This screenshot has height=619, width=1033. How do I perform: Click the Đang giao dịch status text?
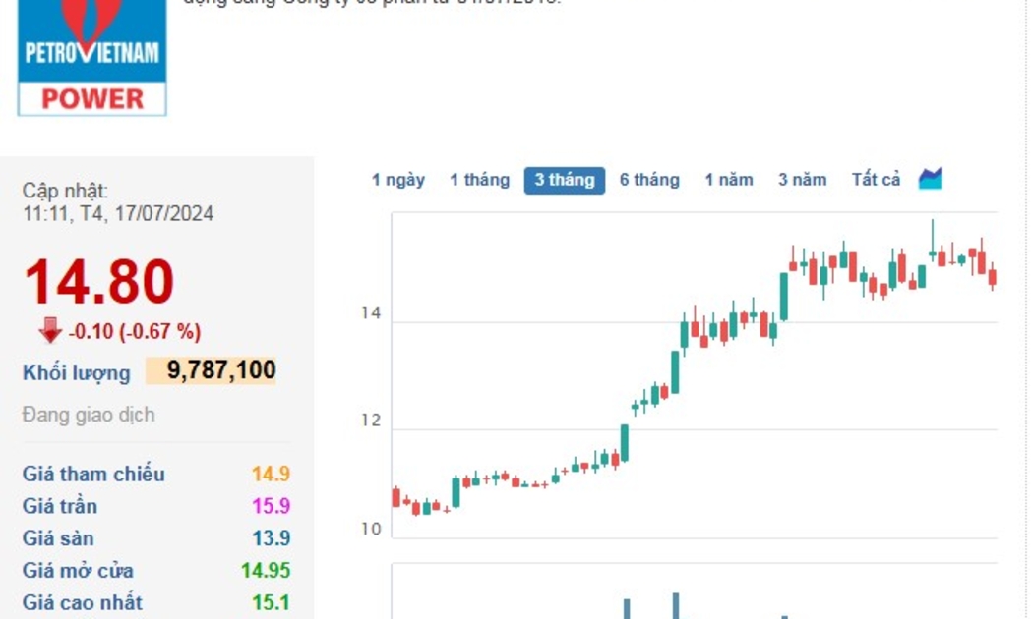coord(89,415)
